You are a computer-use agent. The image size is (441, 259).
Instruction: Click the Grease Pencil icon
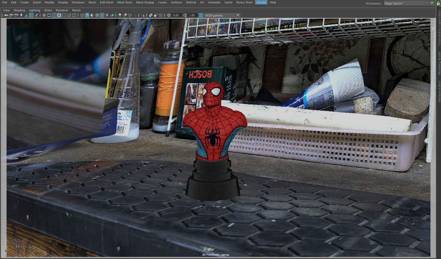coord(36,15)
